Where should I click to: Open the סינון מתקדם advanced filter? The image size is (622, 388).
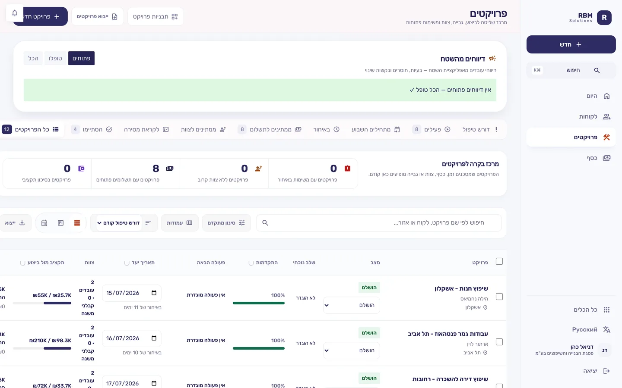pyautogui.click(x=226, y=223)
